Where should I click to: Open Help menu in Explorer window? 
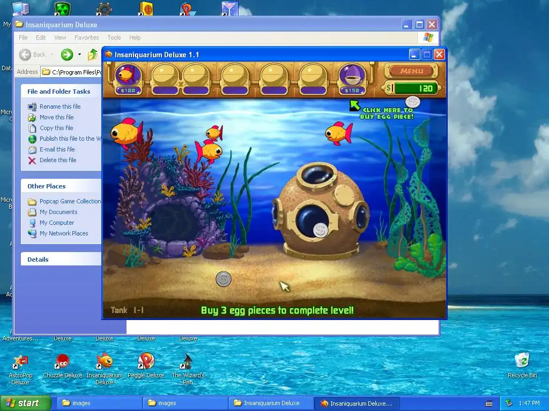point(135,37)
